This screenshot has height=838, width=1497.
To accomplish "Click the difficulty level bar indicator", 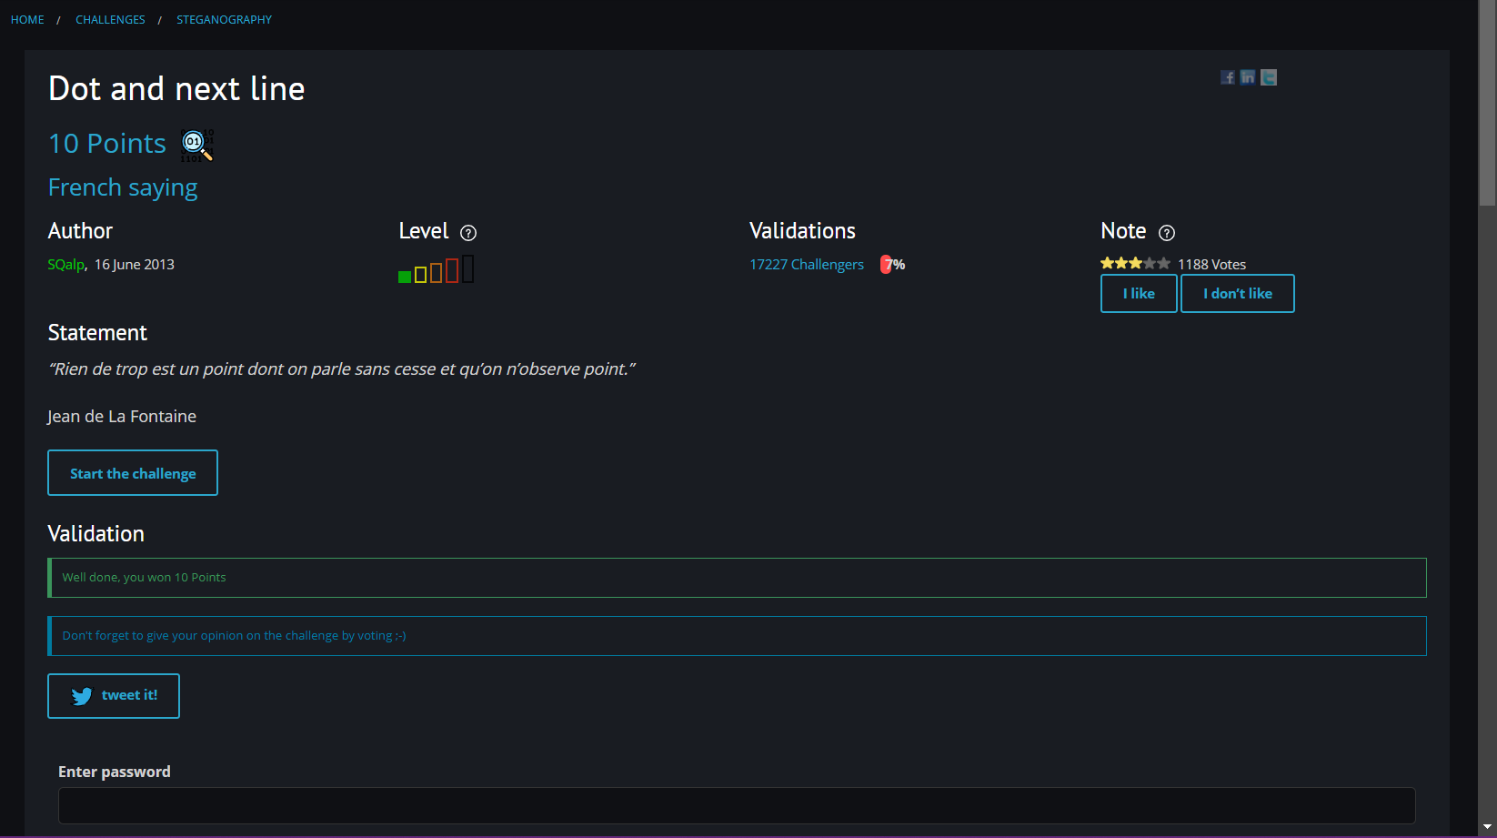I will [437, 269].
